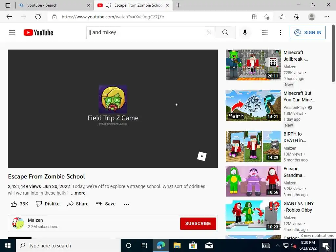
Task: Mute tab via speaker icon
Action: [109, 5]
